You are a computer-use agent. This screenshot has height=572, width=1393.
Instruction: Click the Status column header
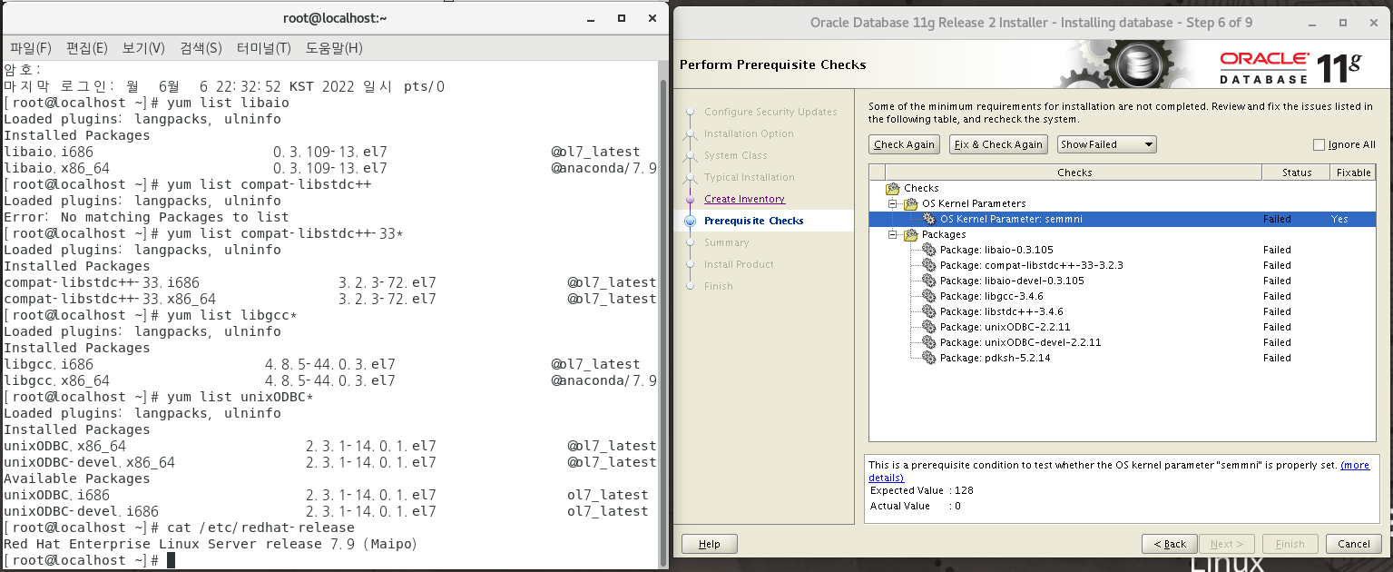tap(1296, 173)
